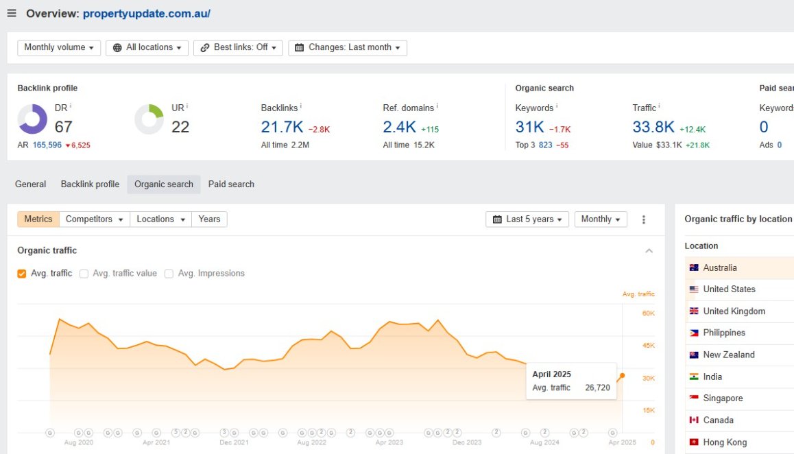Click the United Kingdom flag icon

point(694,311)
